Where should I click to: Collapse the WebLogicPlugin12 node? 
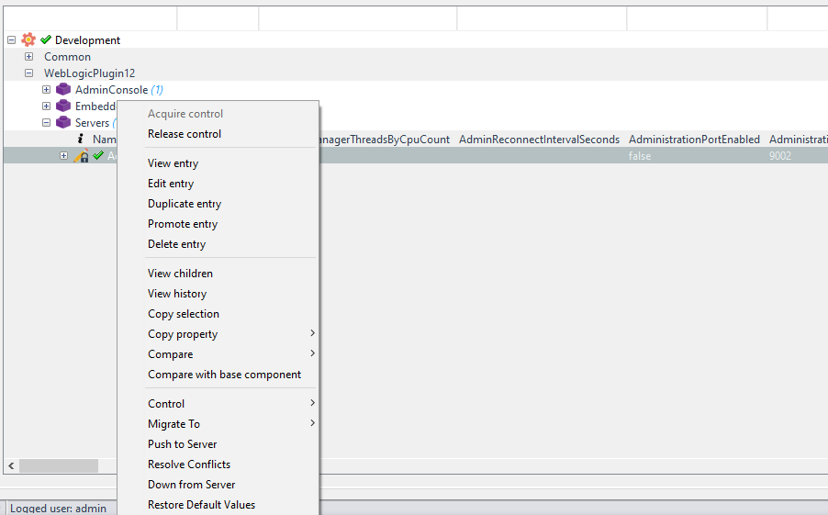[29, 73]
